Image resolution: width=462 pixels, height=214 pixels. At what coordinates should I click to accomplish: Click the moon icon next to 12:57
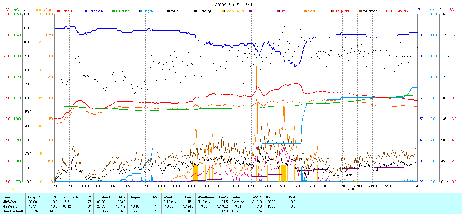[x=13, y=189]
